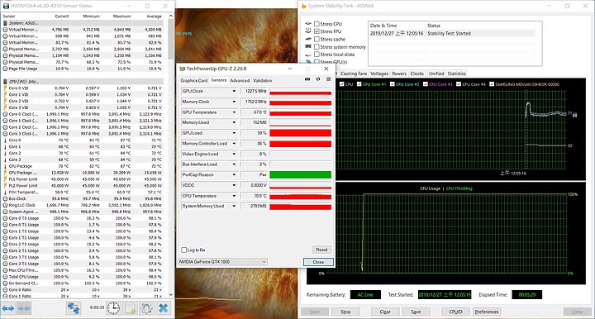This screenshot has width=595, height=319.
Task: Click cache icon beside Stress cache
Action: click(308, 39)
